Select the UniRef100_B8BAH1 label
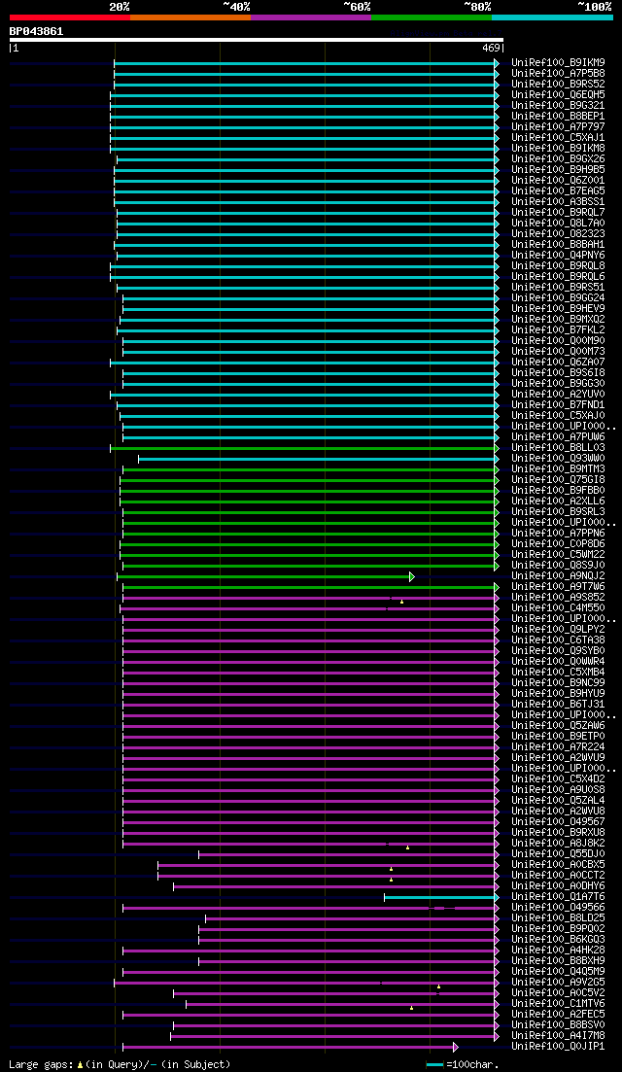The height and width of the screenshot is (1072, 622). 558,245
